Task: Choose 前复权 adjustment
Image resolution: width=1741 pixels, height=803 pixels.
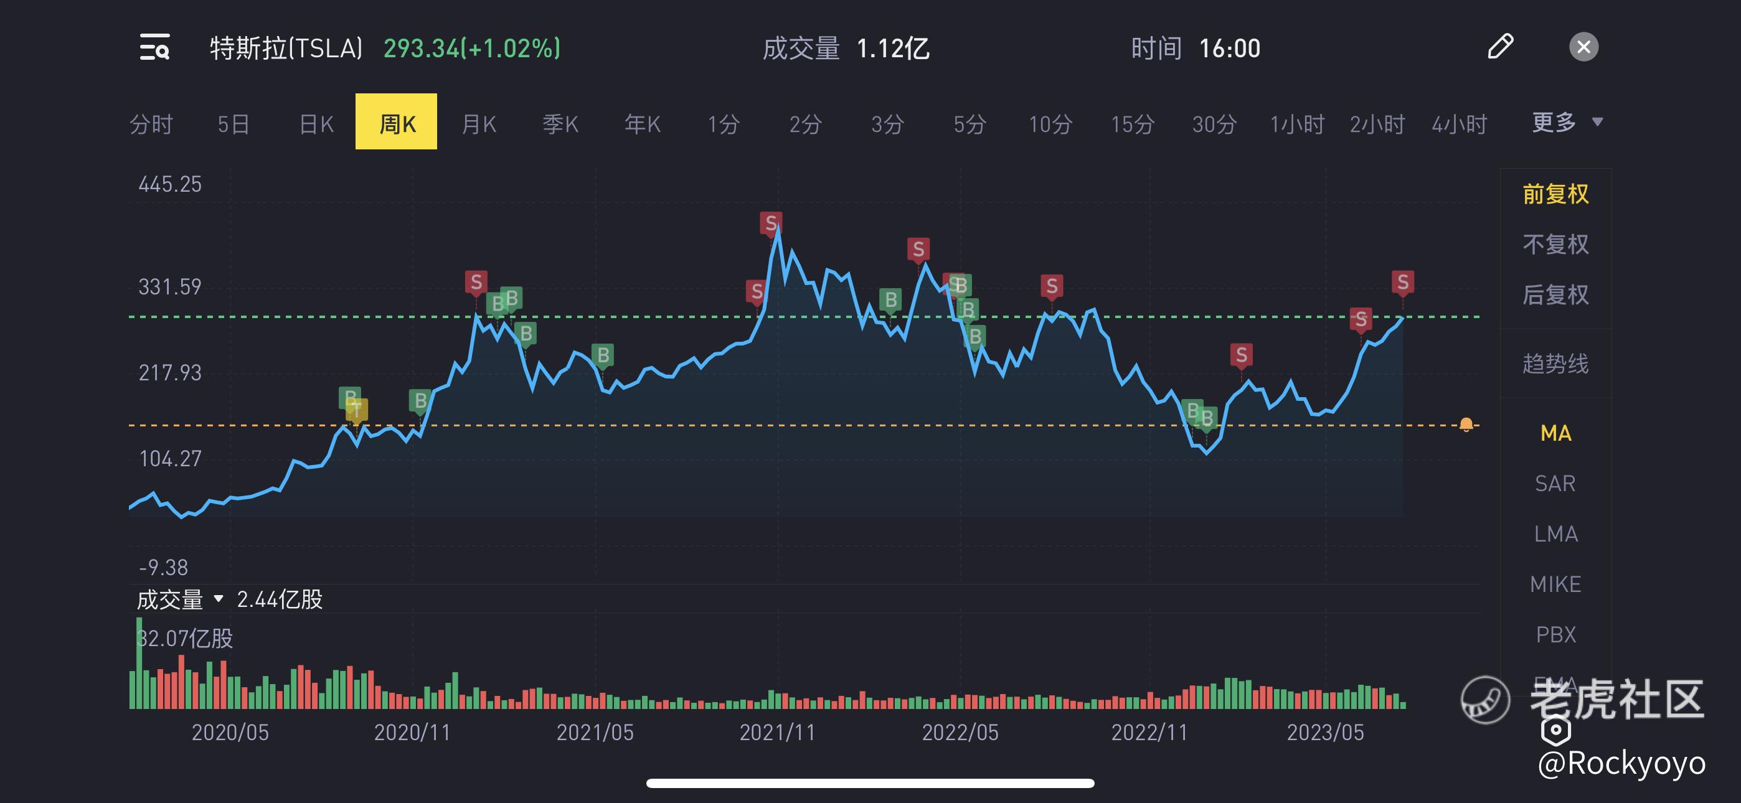Action: [1556, 194]
